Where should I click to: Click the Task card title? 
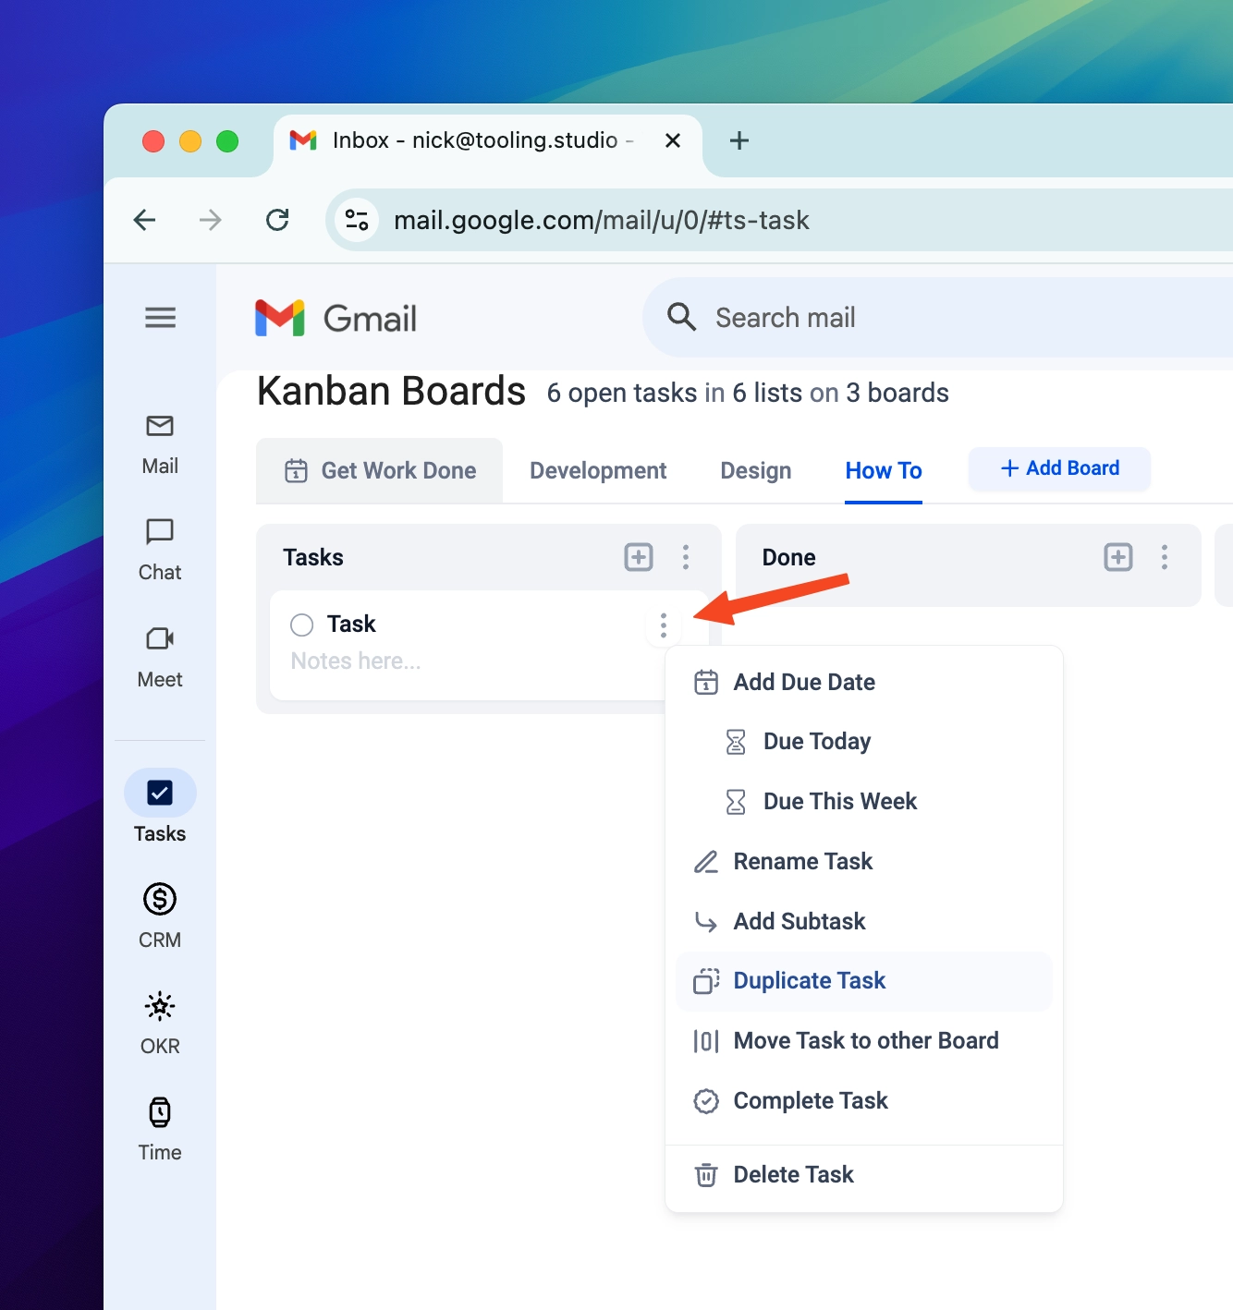351,625
